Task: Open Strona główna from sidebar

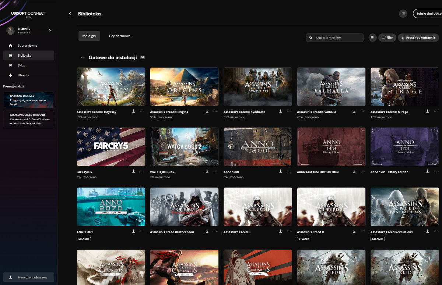Action: 27,46
